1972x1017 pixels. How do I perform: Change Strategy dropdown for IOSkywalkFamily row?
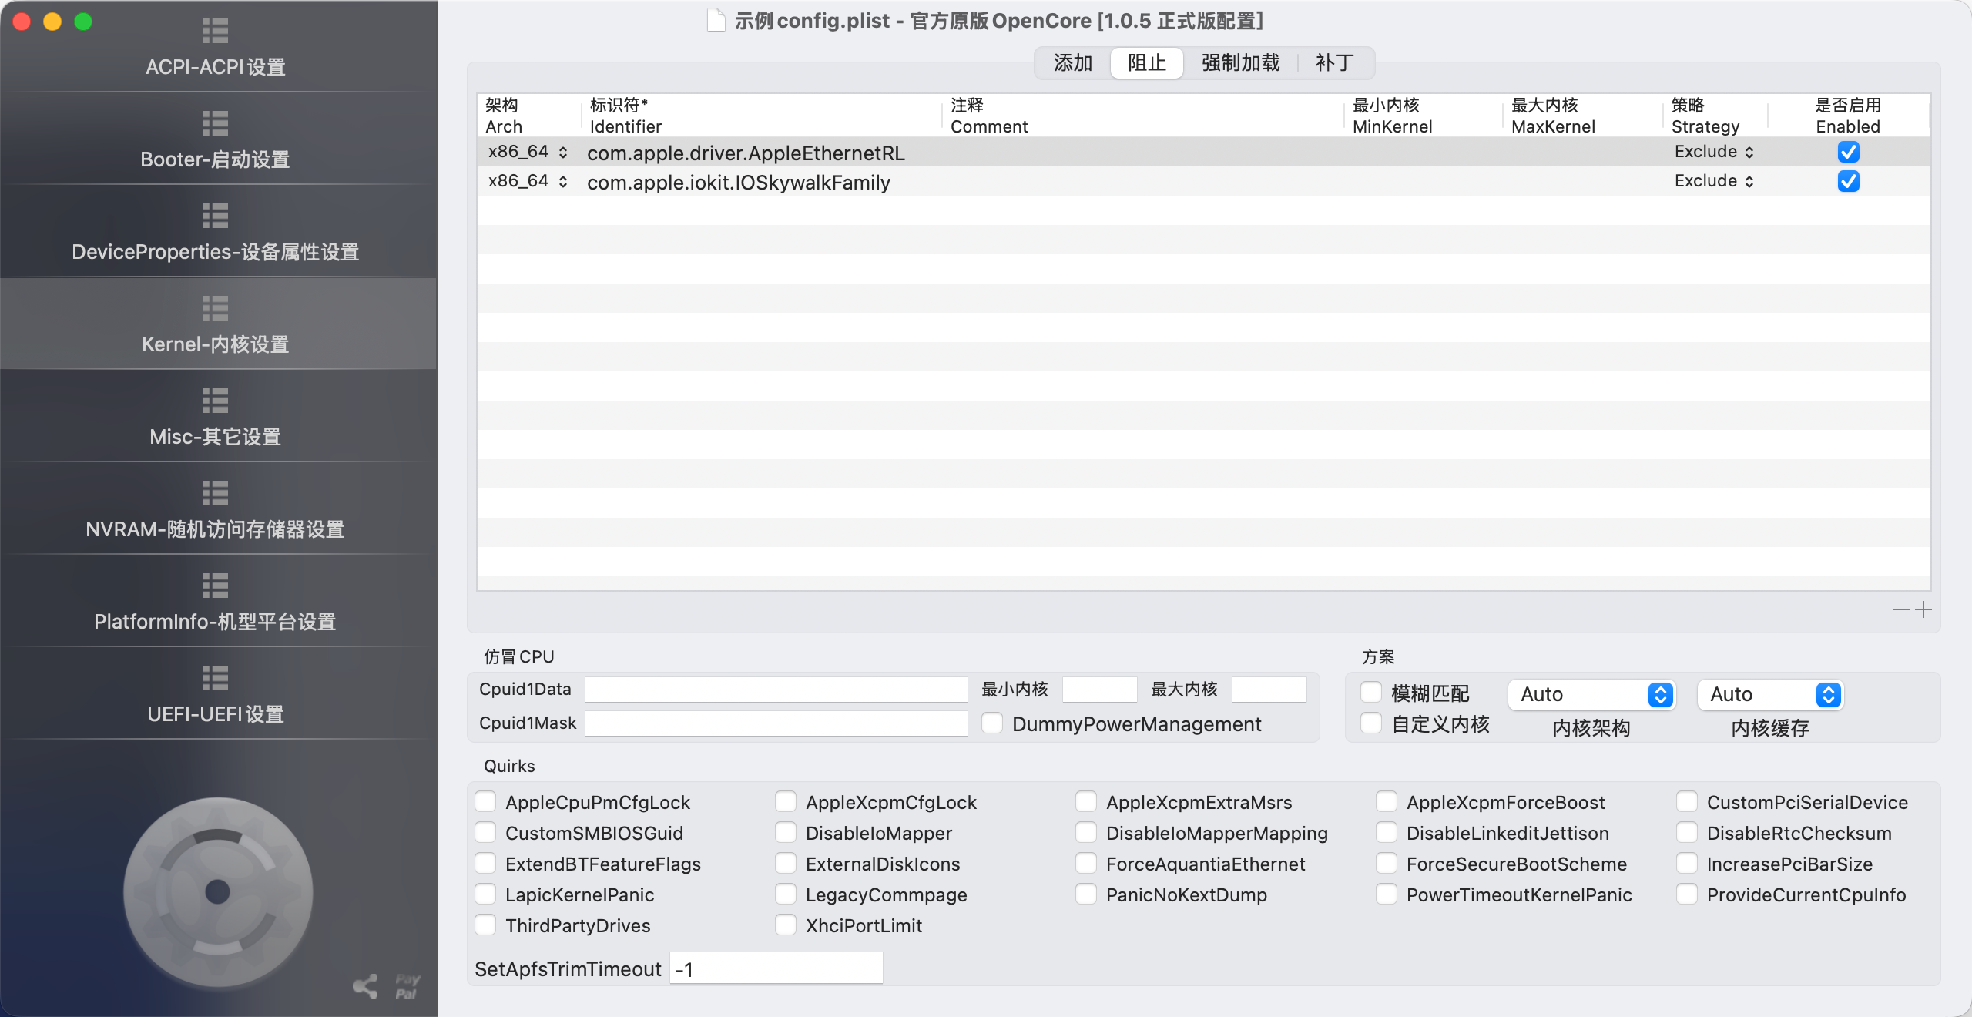point(1714,181)
